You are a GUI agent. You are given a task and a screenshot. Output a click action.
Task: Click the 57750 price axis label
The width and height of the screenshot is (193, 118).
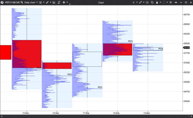pyautogui.click(x=187, y=53)
